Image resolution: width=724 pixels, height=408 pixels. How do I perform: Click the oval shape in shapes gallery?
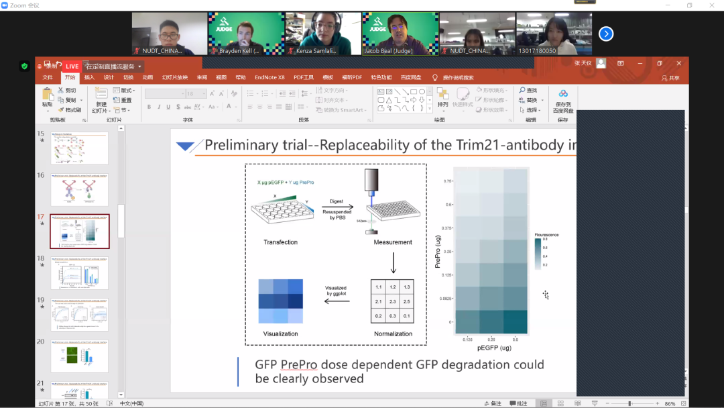tap(422, 92)
